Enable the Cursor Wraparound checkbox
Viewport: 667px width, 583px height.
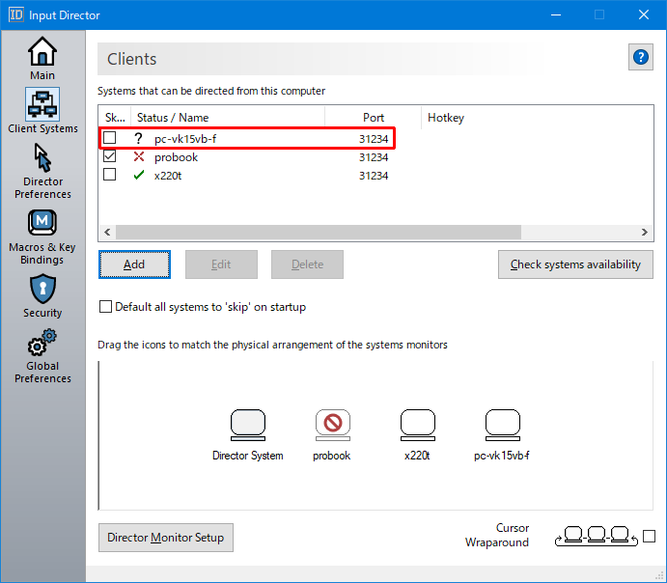[x=649, y=536]
